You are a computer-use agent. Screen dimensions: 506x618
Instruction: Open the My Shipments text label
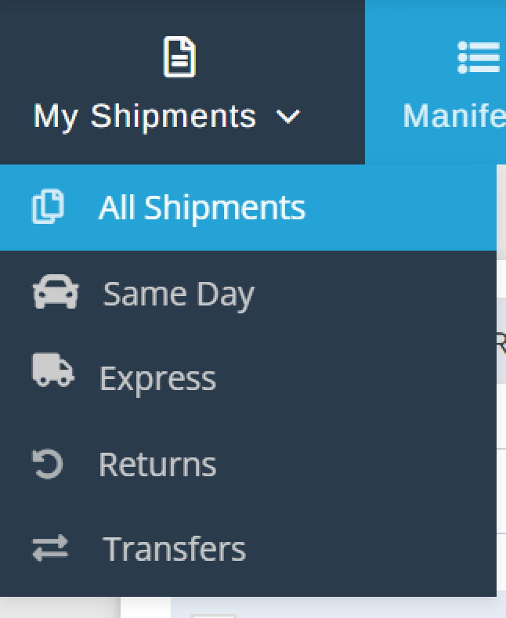click(x=145, y=117)
